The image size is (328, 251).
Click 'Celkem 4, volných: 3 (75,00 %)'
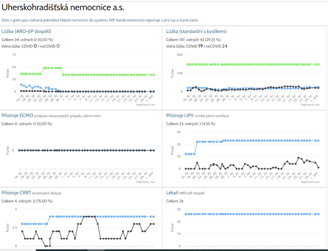27,201
